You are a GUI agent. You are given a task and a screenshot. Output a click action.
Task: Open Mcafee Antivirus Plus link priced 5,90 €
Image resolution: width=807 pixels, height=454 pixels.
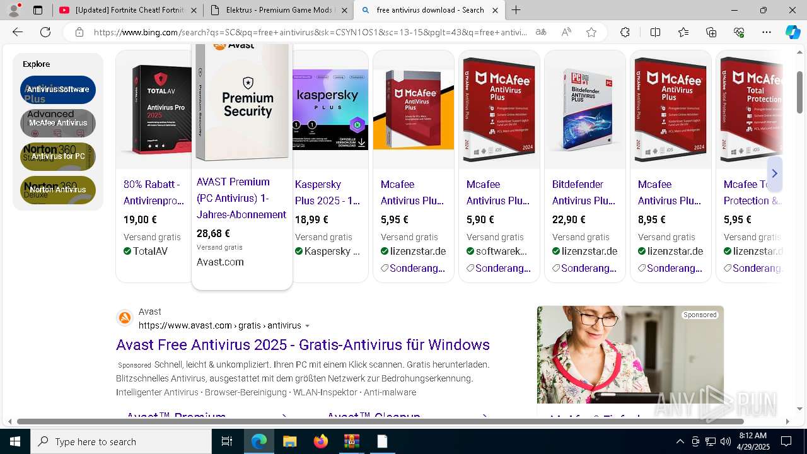(498, 192)
